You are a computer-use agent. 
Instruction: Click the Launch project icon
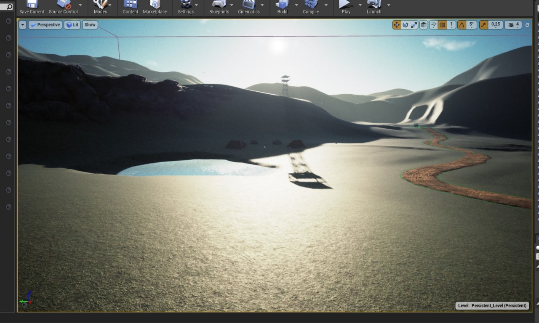(x=374, y=4)
